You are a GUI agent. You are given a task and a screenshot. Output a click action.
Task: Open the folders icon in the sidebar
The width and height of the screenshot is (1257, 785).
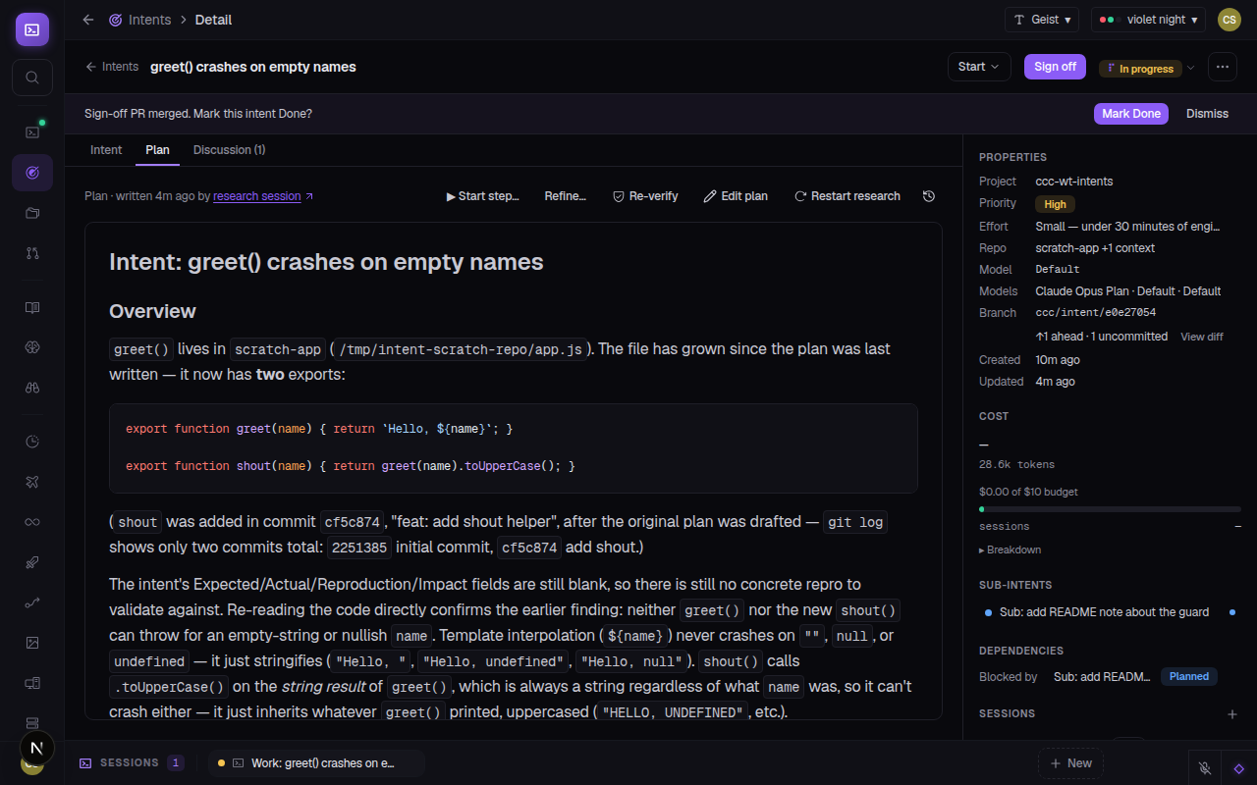pyautogui.click(x=32, y=213)
